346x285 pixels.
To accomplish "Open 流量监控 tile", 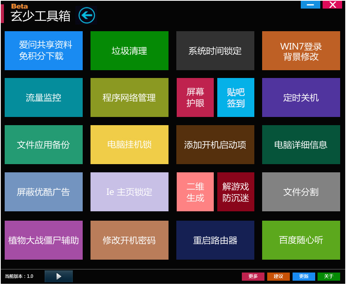I will click(43, 97).
